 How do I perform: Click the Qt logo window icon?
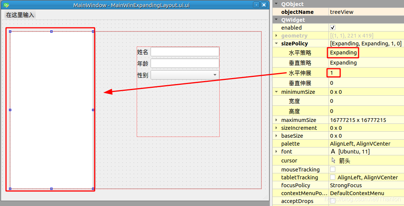click(x=6, y=5)
